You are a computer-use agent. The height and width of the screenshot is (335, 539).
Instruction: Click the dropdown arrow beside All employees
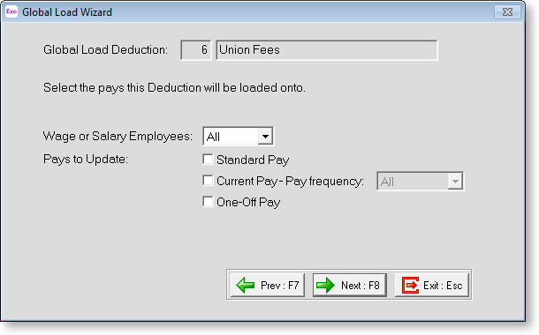tap(265, 137)
